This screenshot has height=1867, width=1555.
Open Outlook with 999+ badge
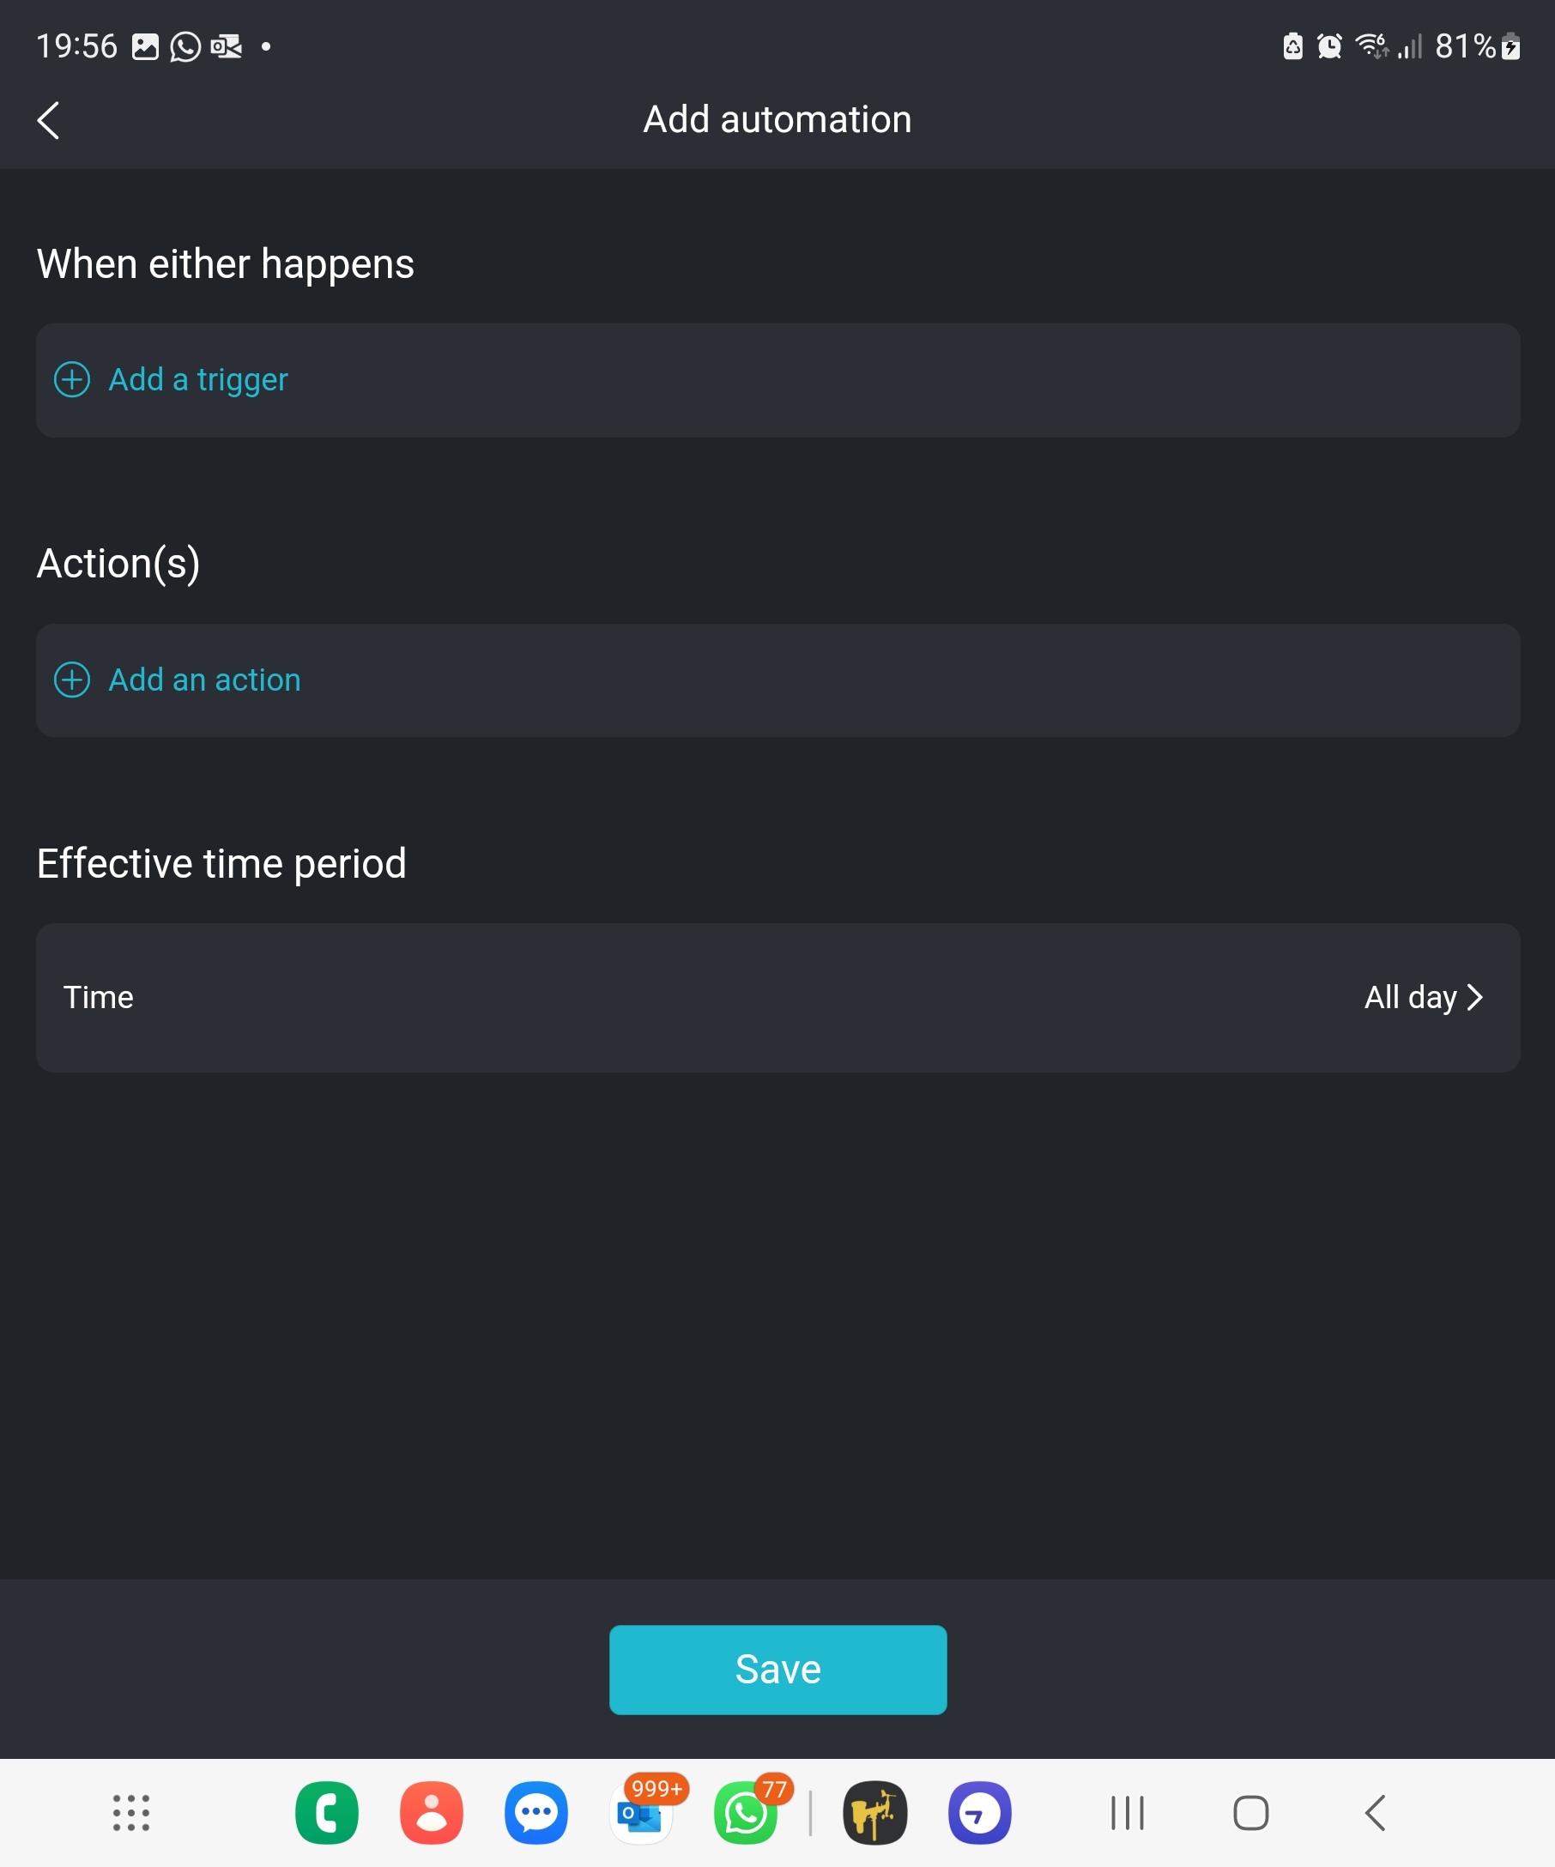640,1815
